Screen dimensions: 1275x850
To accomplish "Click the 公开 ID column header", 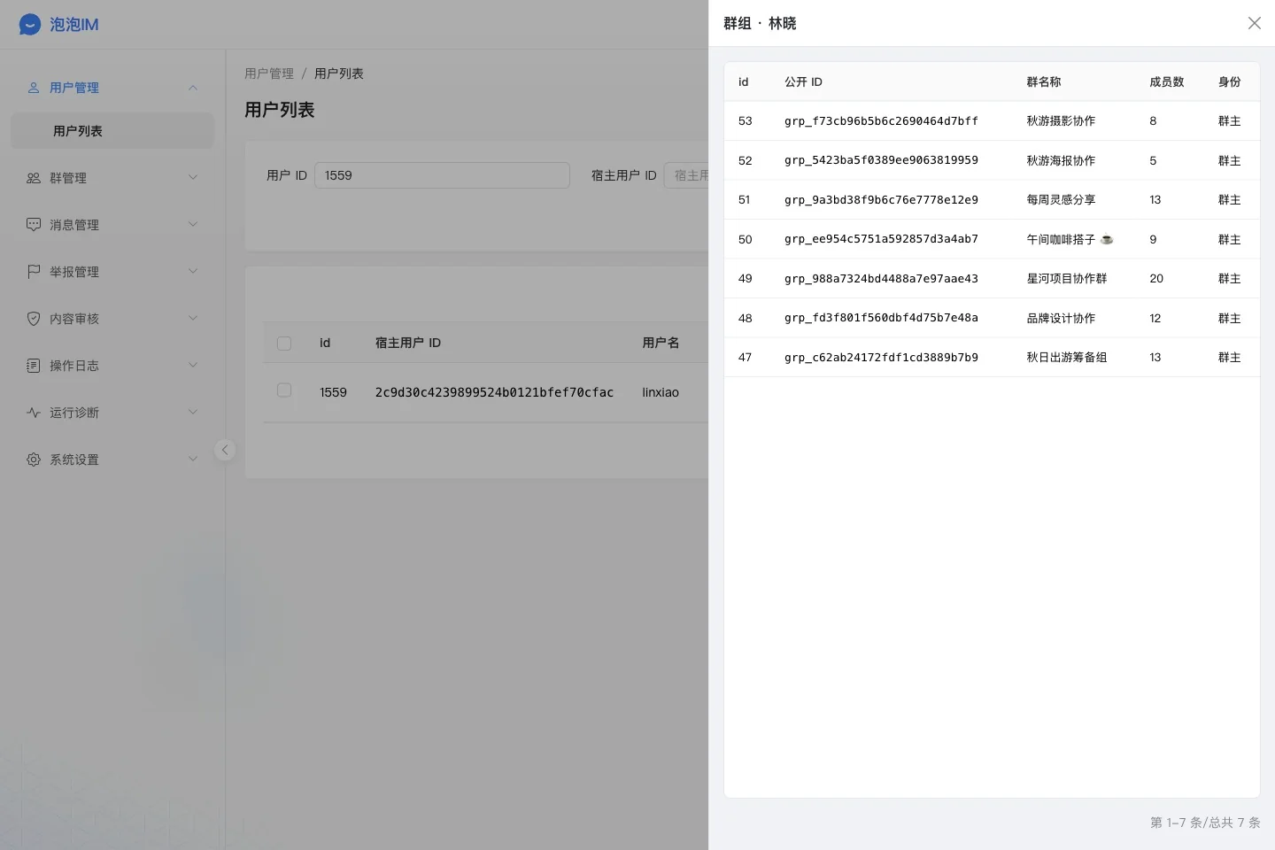I will click(803, 81).
